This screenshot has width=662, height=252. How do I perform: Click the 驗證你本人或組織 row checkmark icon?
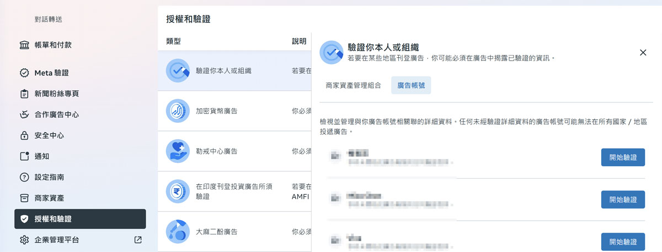click(x=178, y=70)
